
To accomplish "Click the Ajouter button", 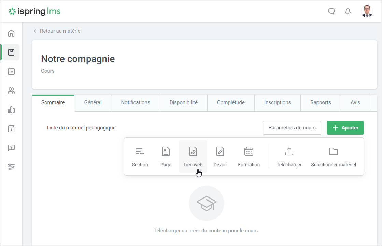I will (345, 128).
